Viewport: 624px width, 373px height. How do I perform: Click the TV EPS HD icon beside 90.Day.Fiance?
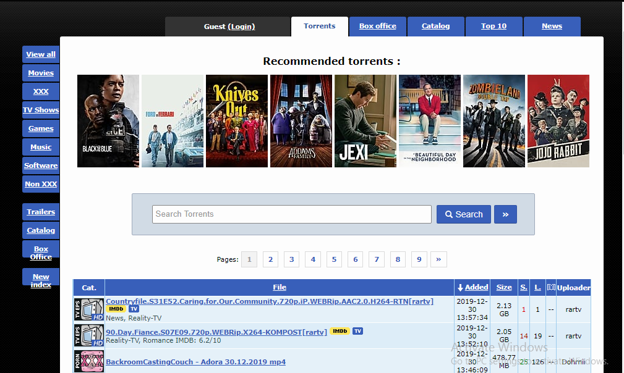pyautogui.click(x=88, y=335)
